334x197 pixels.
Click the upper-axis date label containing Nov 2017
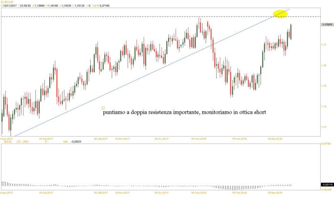pos(123,139)
